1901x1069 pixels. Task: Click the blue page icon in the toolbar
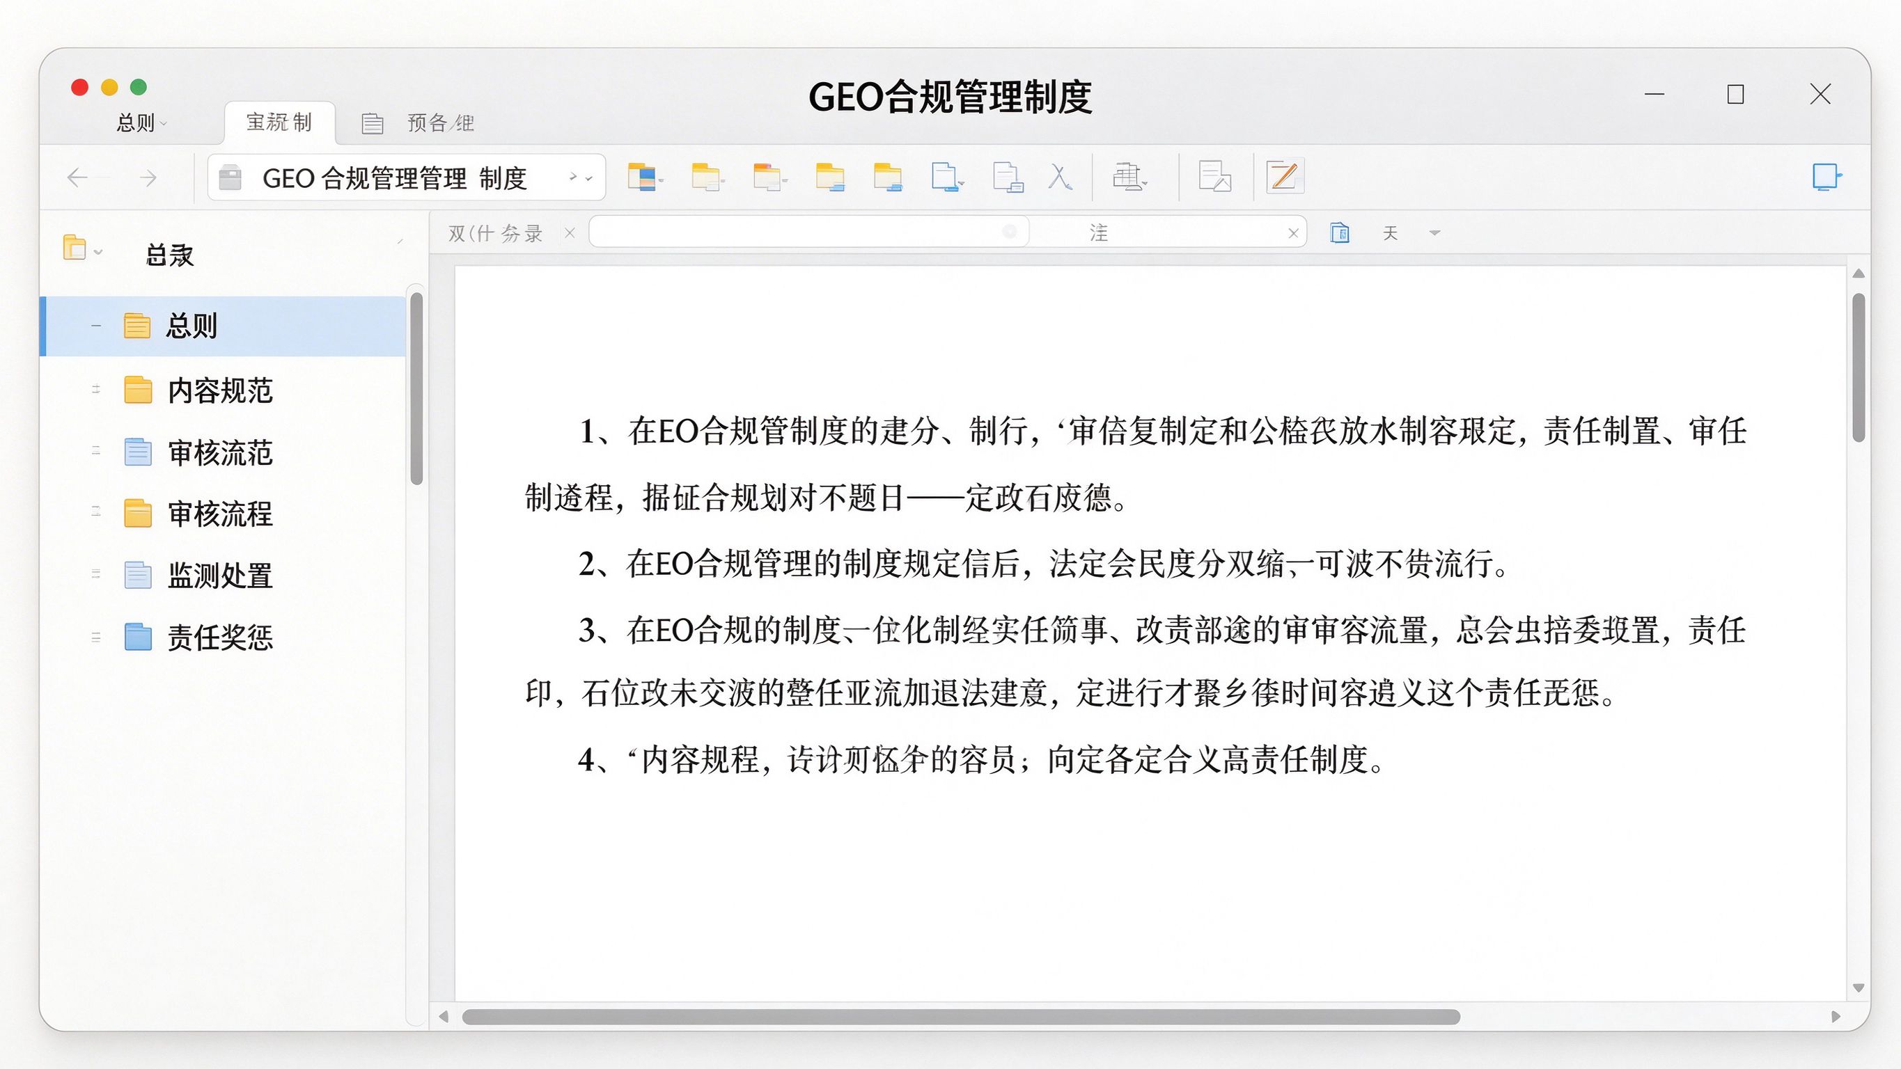947,177
